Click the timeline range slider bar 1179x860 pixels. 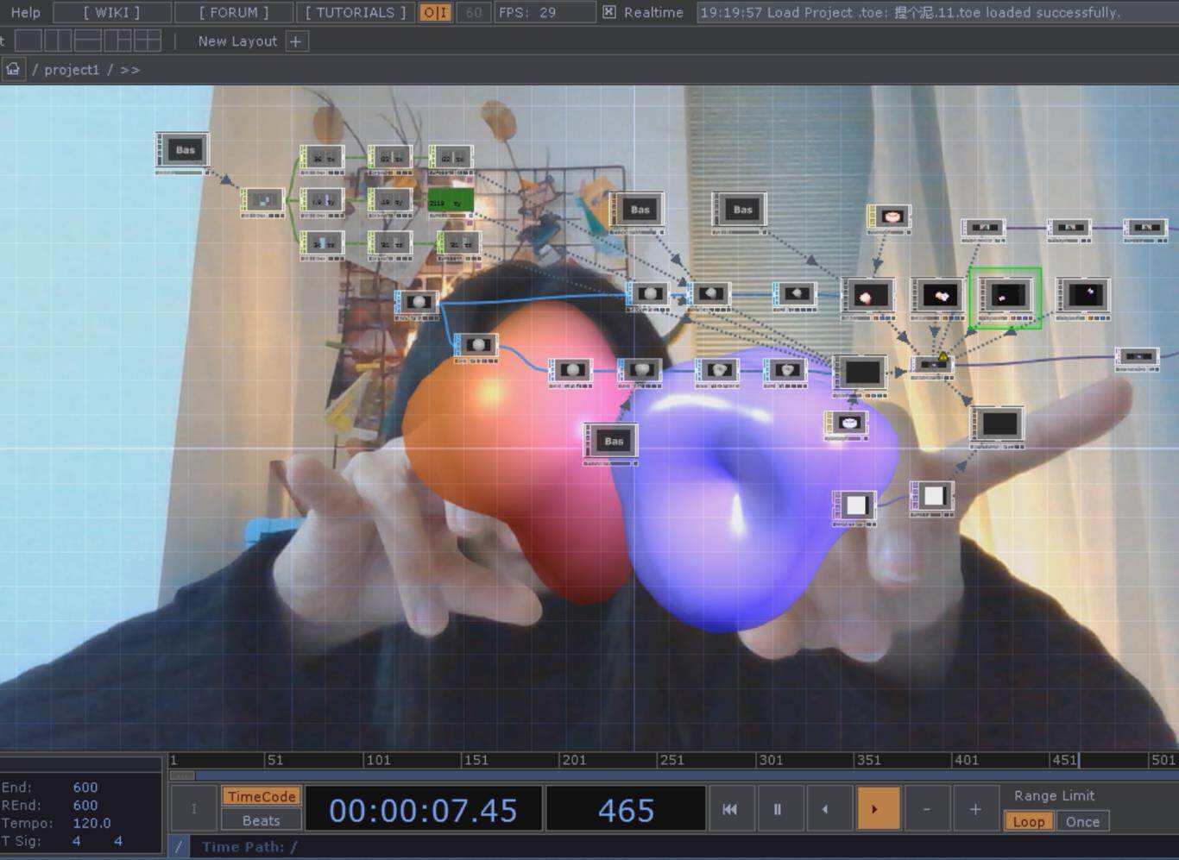(x=673, y=775)
